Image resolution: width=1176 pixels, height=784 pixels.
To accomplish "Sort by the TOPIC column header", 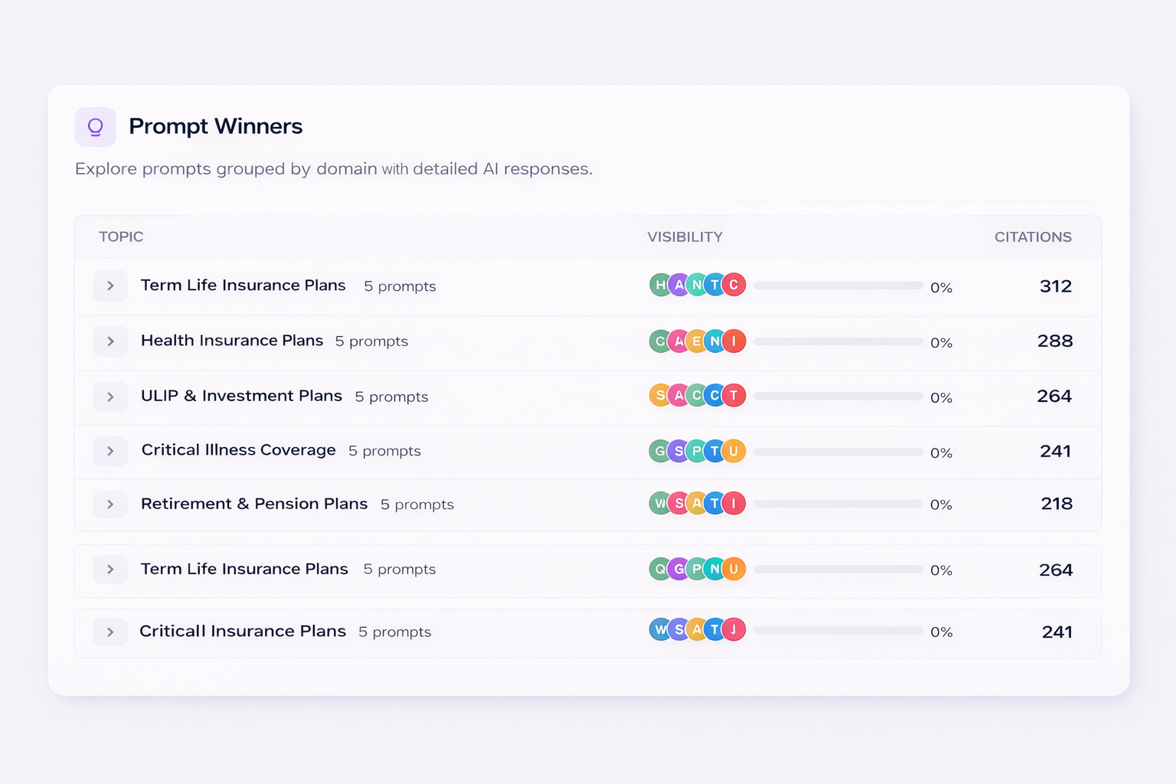I will click(121, 237).
